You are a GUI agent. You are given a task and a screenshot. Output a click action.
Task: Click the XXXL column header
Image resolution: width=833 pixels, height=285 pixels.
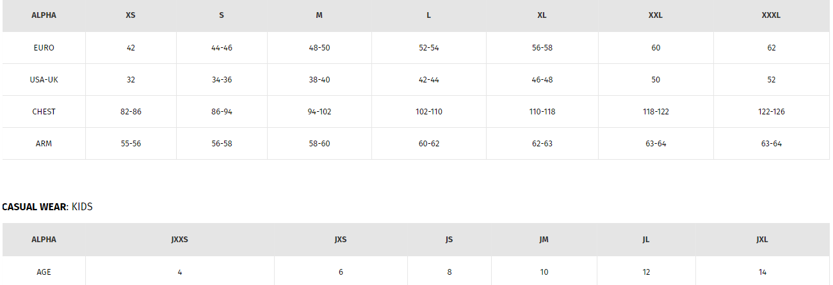pos(771,15)
